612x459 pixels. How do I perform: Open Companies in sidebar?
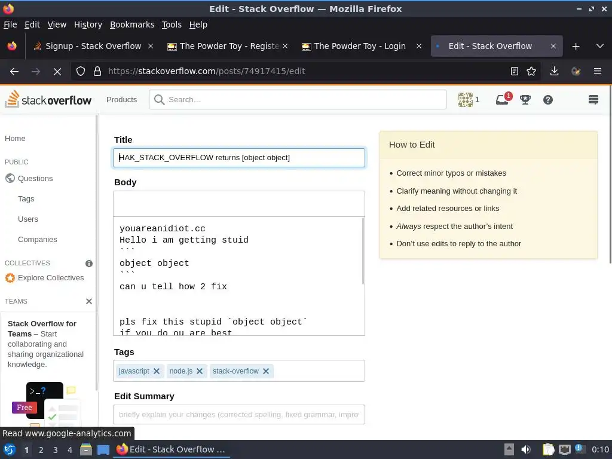38,239
